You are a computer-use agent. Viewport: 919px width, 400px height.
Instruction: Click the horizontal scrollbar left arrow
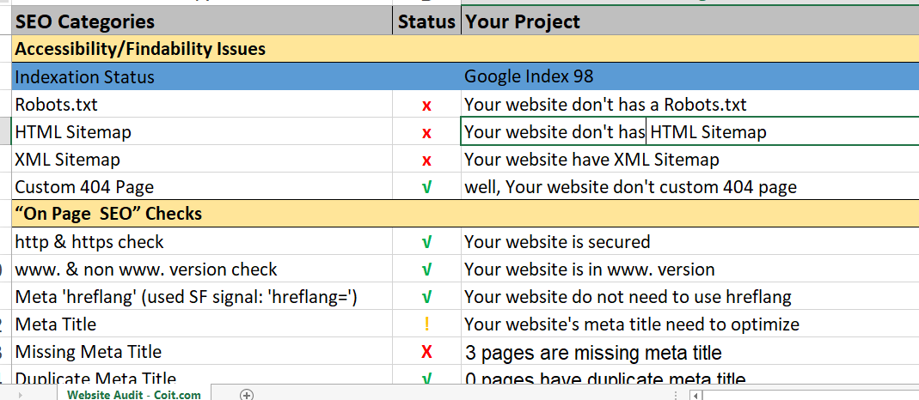(697, 395)
